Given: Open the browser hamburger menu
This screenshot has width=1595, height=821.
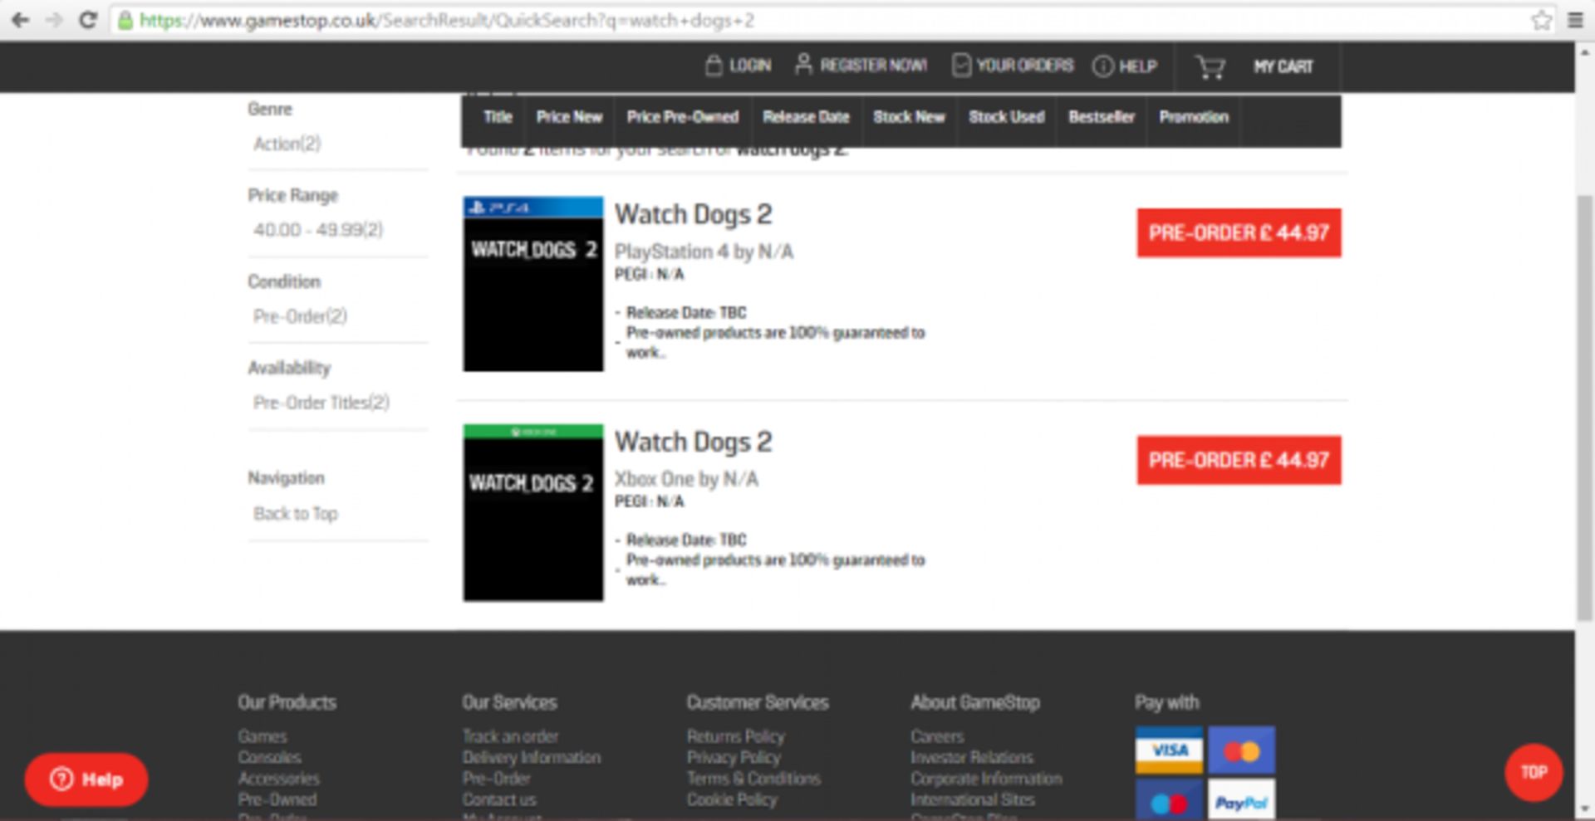Looking at the screenshot, I should click(1575, 20).
